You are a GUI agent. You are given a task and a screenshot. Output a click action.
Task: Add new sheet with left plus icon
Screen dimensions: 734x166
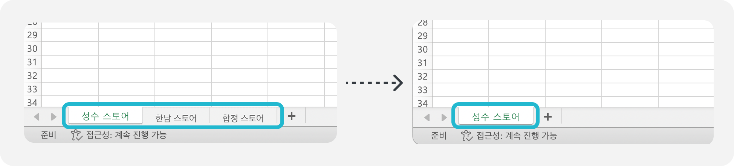291,116
